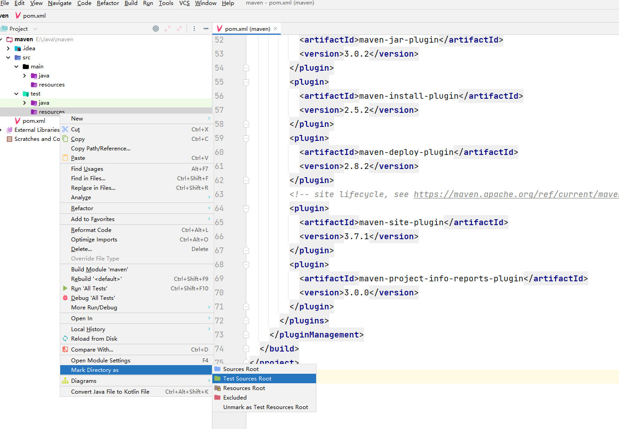Open the Refactor menu in the menu bar
Image resolution: width=619 pixels, height=429 pixels.
point(108,3)
